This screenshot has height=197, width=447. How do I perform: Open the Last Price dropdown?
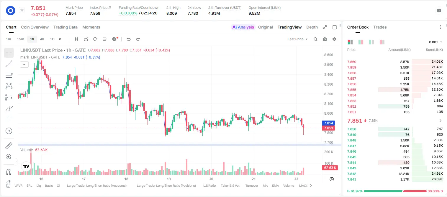tap(297, 39)
